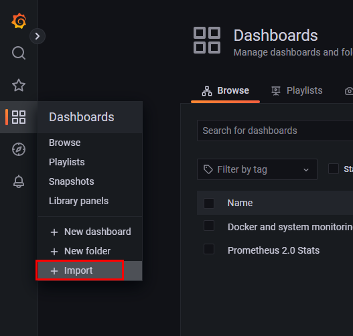Open the search magnifier icon in sidebar
The width and height of the screenshot is (353, 336).
coord(19,53)
